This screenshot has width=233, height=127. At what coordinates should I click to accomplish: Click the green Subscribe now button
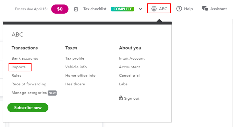[28, 108]
